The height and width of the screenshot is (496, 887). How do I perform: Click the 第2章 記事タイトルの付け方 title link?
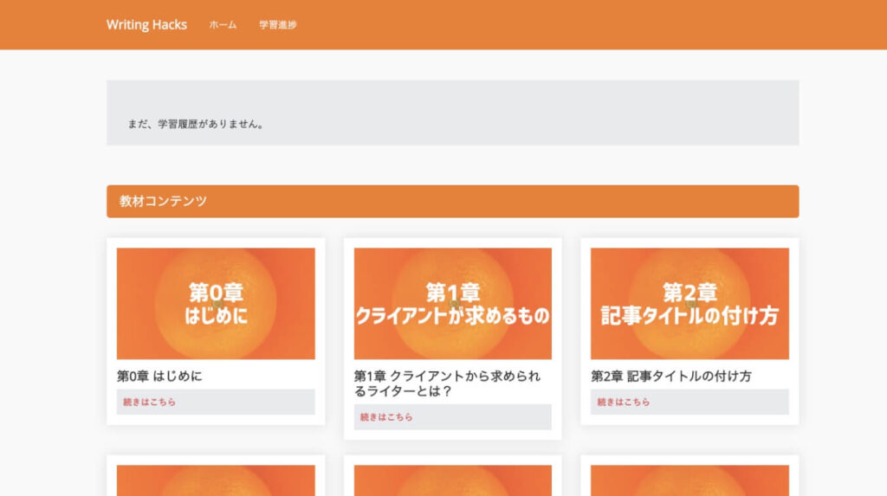click(x=670, y=377)
